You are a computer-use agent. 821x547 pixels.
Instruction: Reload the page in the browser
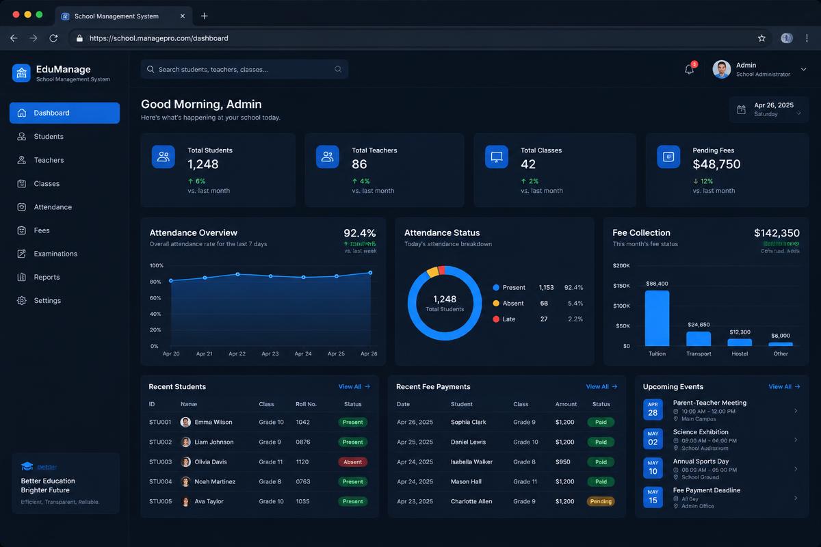[53, 38]
